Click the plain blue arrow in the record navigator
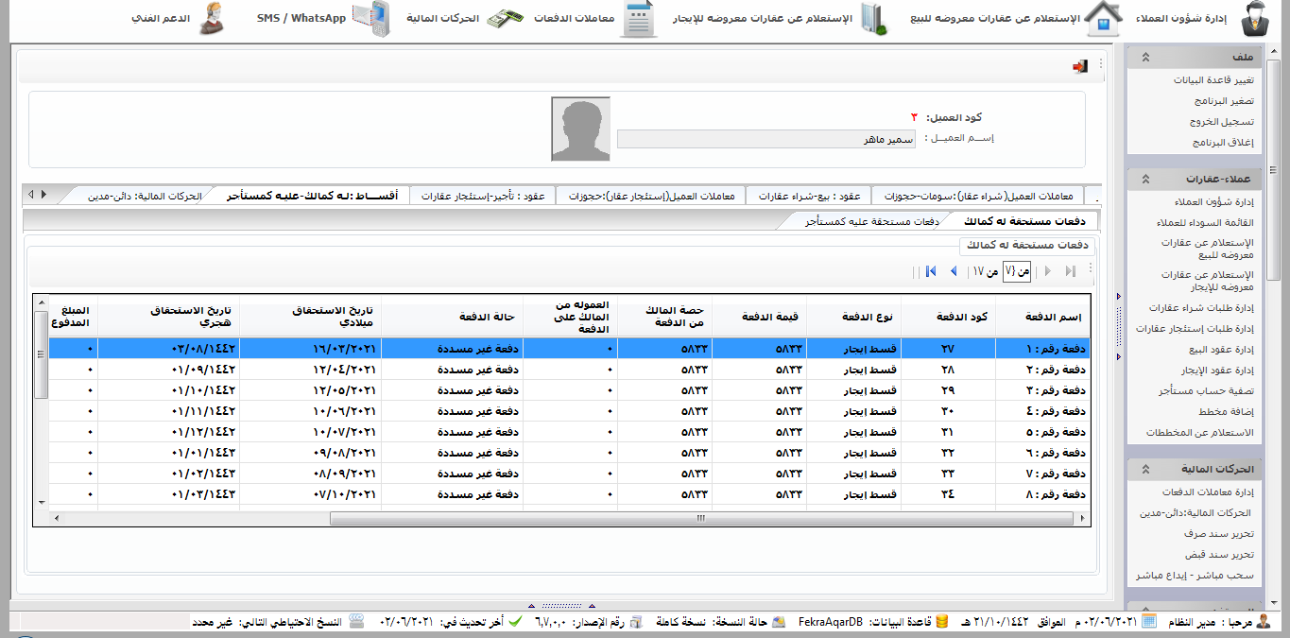The image size is (1290, 638). point(953,272)
